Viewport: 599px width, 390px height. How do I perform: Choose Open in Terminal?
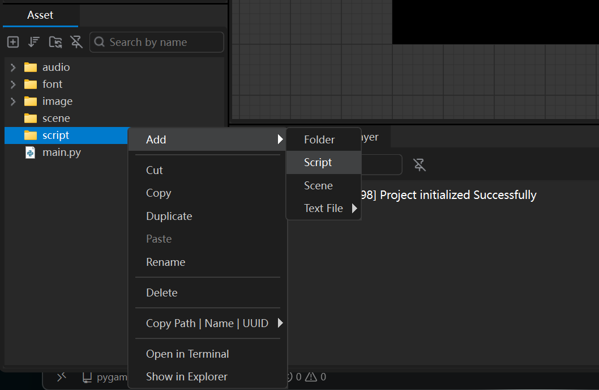(208, 354)
